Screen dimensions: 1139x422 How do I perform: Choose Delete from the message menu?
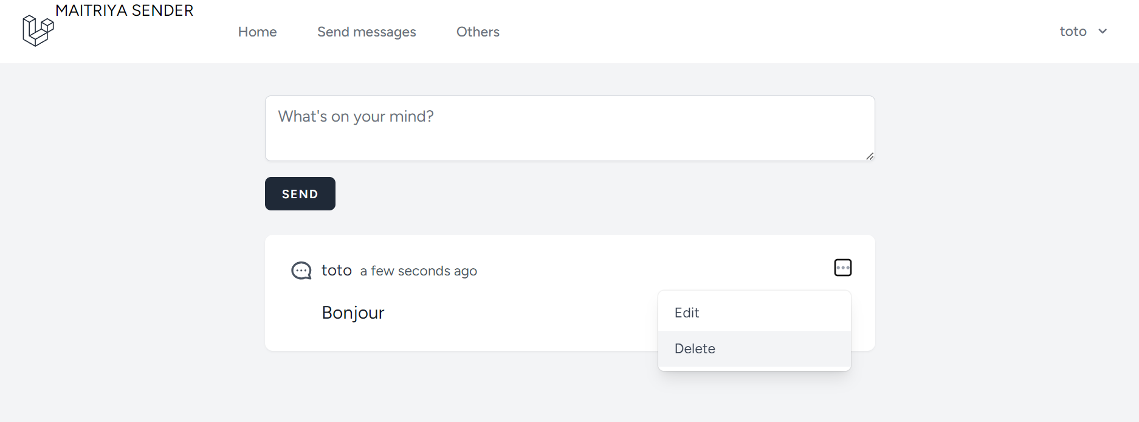click(x=695, y=348)
